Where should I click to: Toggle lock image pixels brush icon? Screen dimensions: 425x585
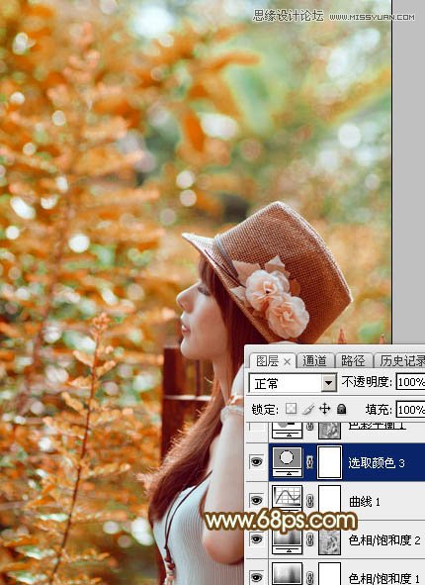(308, 409)
